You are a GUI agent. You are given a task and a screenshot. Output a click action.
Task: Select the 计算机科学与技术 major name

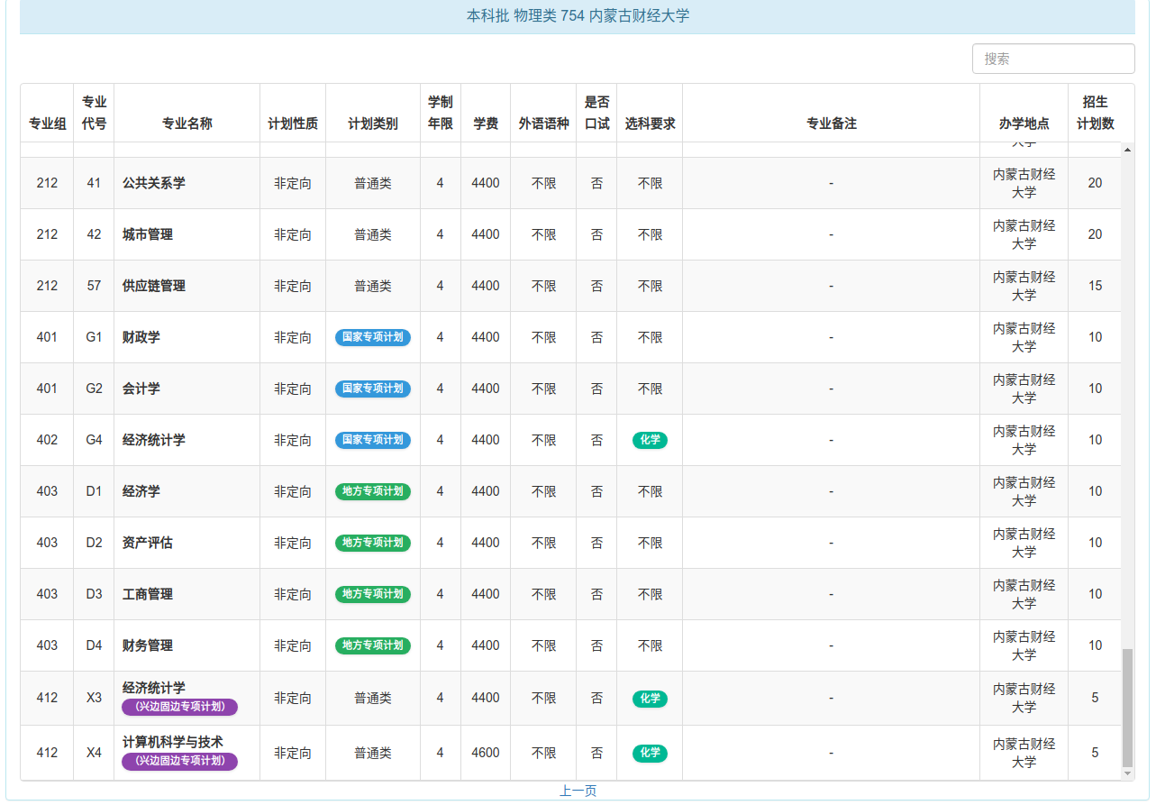173,742
